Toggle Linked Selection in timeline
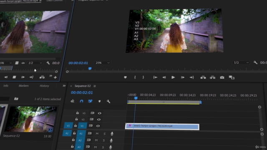This screenshot has height=150, width=267. (90, 101)
